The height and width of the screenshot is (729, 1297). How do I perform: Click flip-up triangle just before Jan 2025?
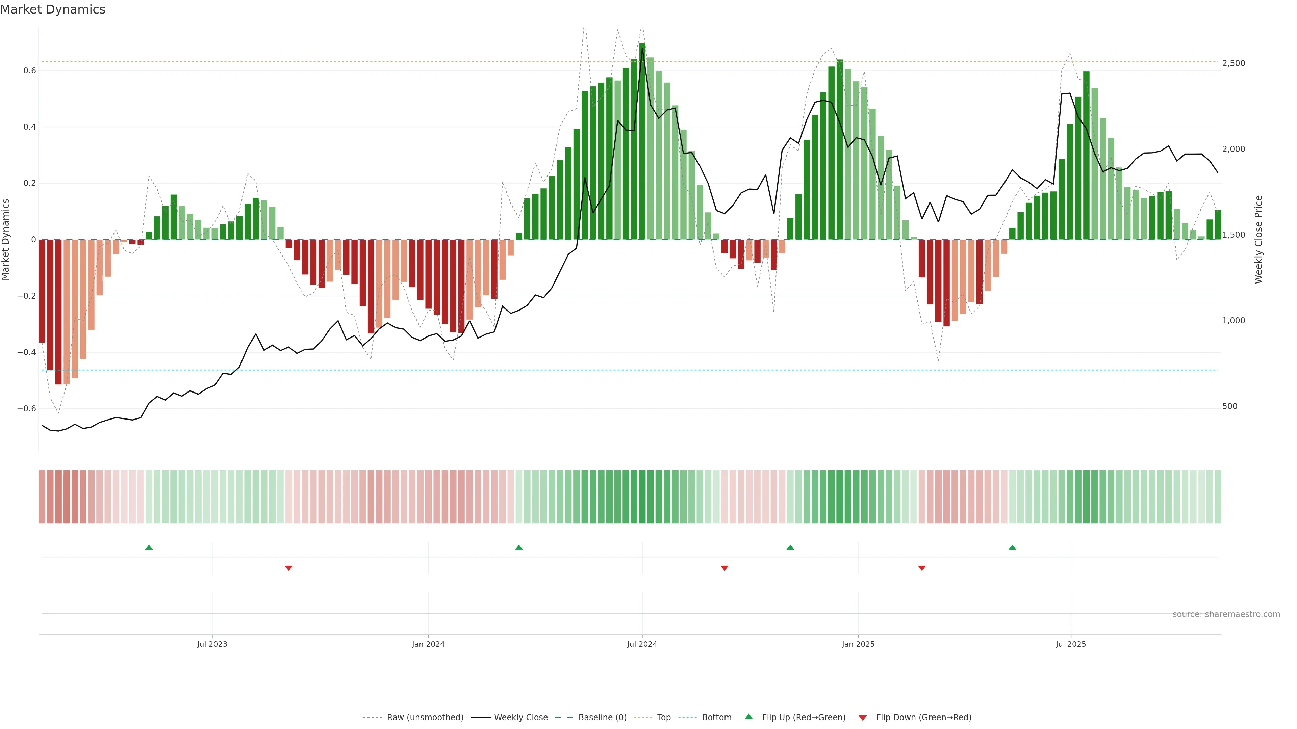pos(790,547)
